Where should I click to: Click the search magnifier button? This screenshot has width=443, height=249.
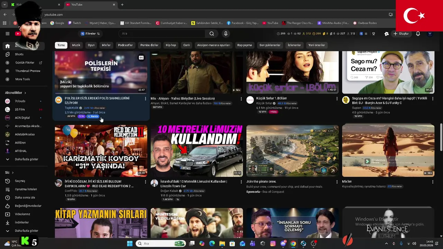(211, 34)
